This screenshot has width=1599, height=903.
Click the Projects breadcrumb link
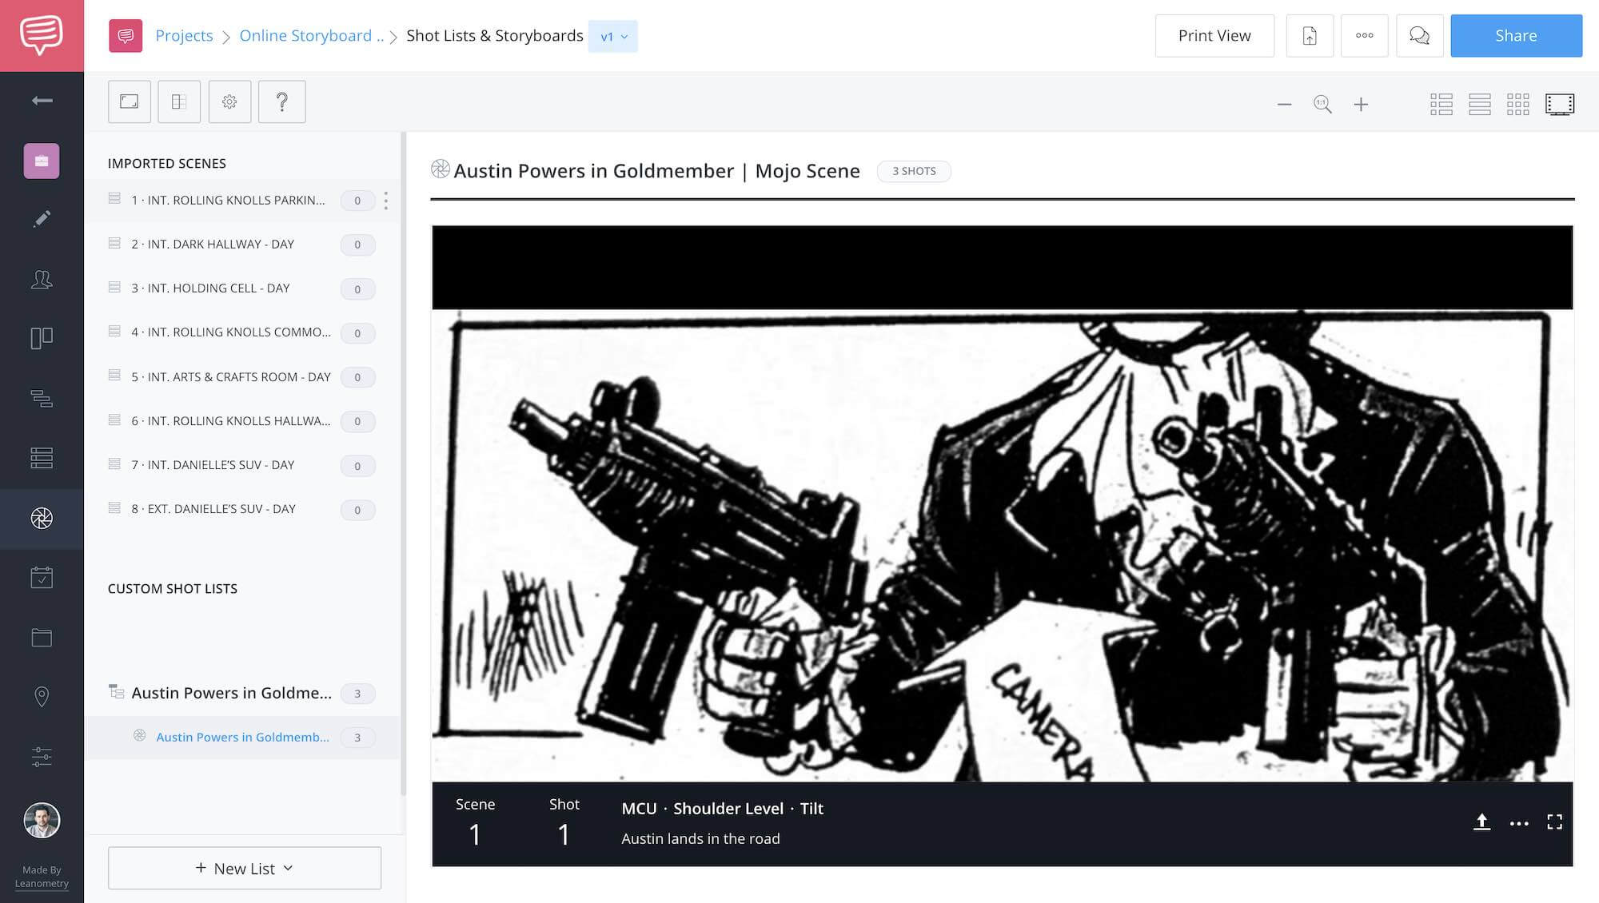pyautogui.click(x=183, y=35)
